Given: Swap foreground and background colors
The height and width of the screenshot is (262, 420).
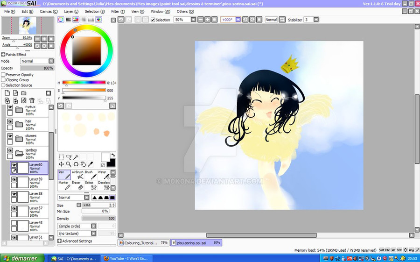Looking at the screenshot, I should (x=113, y=155).
